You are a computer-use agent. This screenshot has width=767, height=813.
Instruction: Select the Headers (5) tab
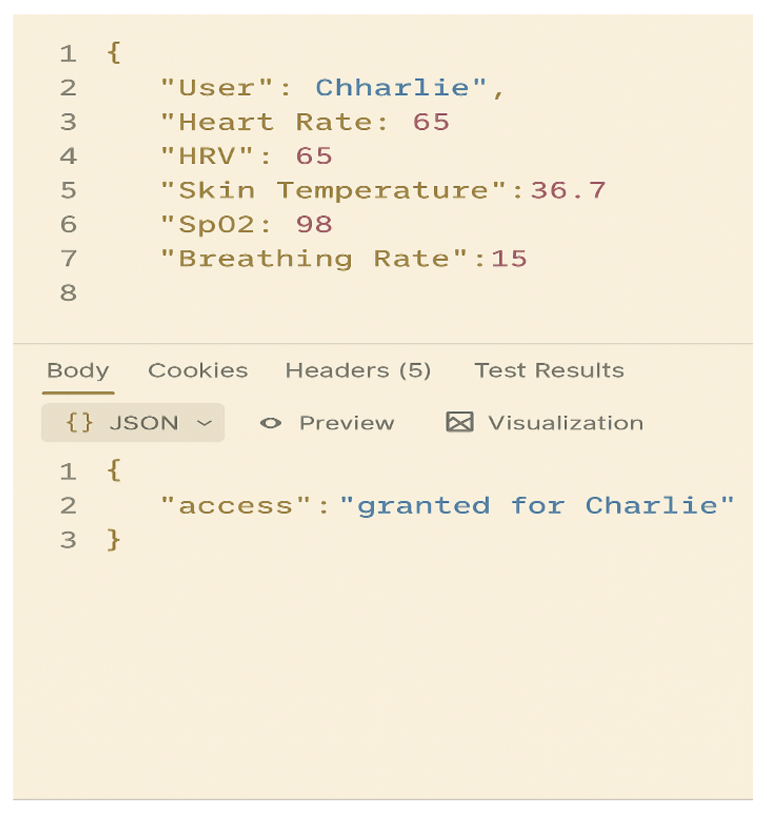(358, 371)
